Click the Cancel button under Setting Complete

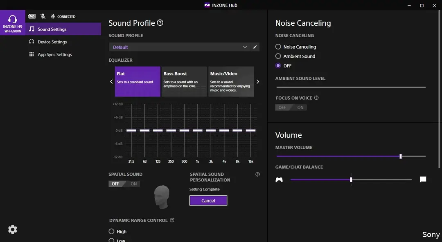click(208, 201)
